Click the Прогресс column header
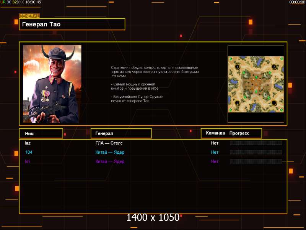306x230 pixels. click(x=239, y=133)
